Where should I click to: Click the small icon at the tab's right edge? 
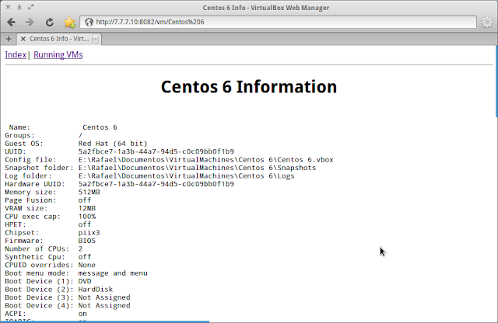[x=95, y=39]
